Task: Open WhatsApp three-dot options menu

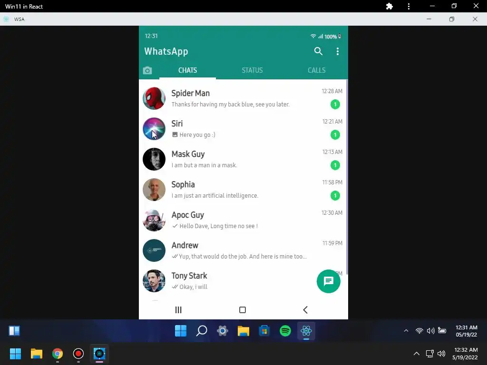Action: [338, 51]
